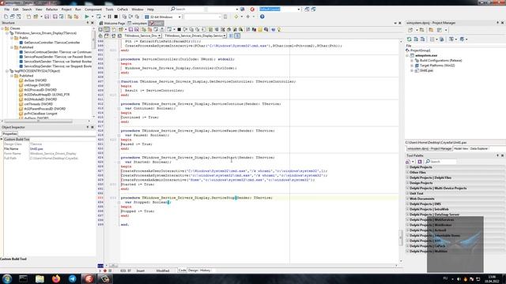Open the Tools menu
The image size is (506, 284).
tap(109, 9)
